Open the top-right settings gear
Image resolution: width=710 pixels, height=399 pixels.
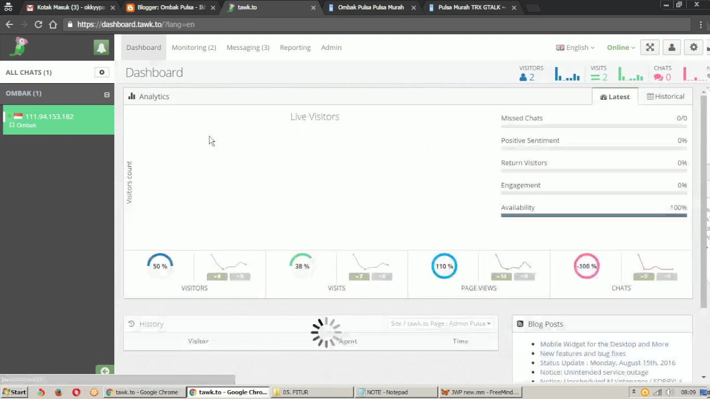[693, 48]
